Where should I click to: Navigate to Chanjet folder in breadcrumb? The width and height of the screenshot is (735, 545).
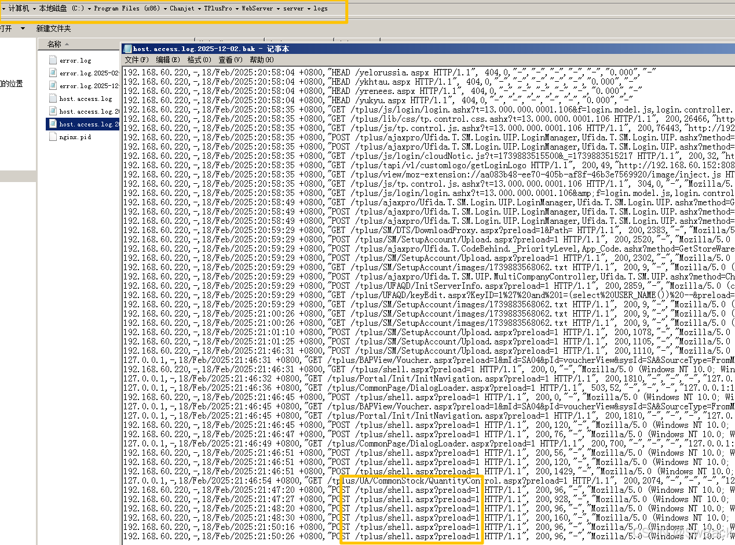click(x=182, y=9)
